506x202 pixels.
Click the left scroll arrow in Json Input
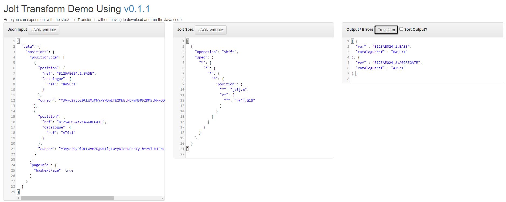pyautogui.click(x=18, y=198)
